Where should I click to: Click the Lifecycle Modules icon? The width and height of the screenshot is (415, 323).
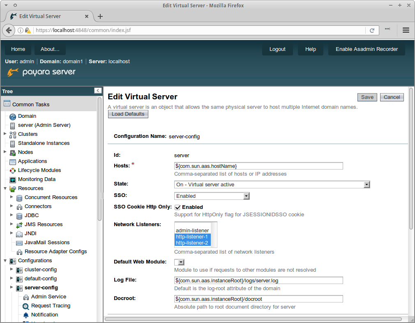[x=12, y=170]
